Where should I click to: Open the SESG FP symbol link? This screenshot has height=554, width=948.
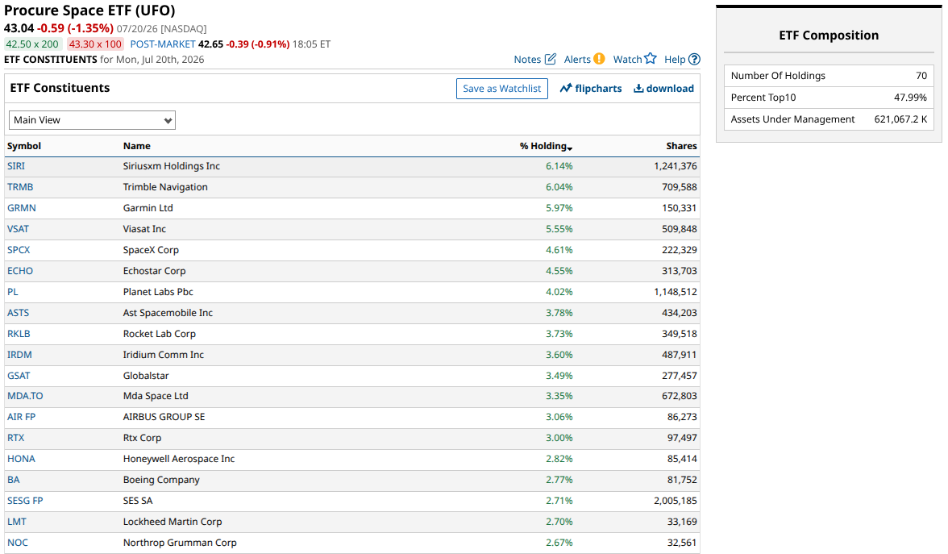tap(26, 500)
